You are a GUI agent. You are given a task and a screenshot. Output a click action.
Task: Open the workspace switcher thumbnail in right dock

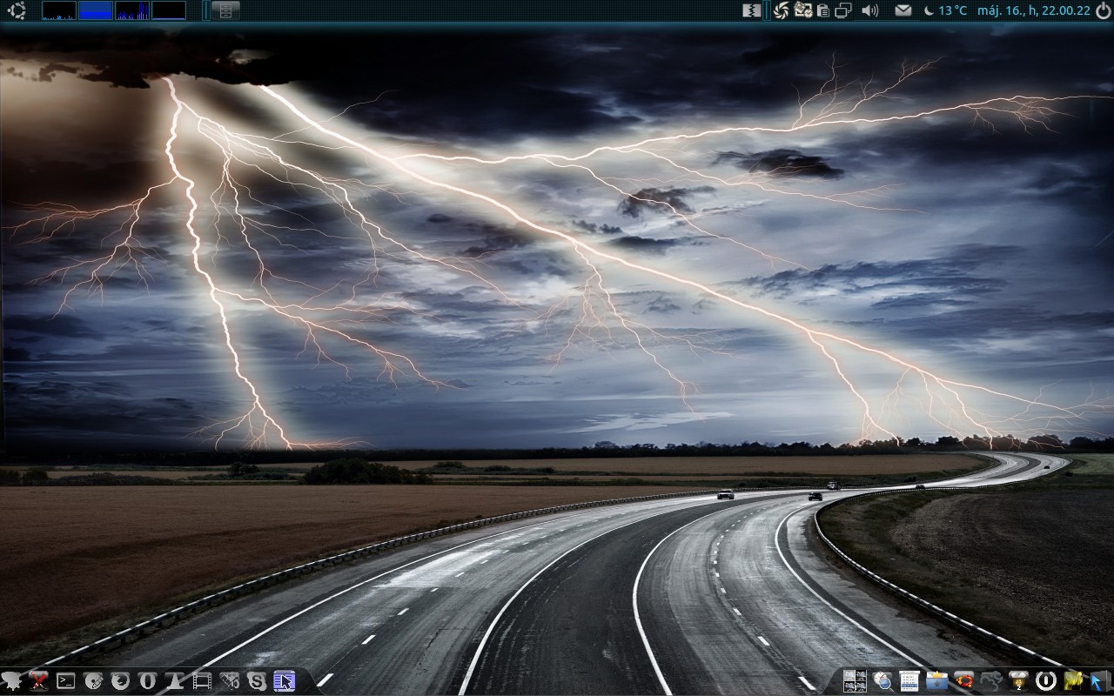point(856,681)
